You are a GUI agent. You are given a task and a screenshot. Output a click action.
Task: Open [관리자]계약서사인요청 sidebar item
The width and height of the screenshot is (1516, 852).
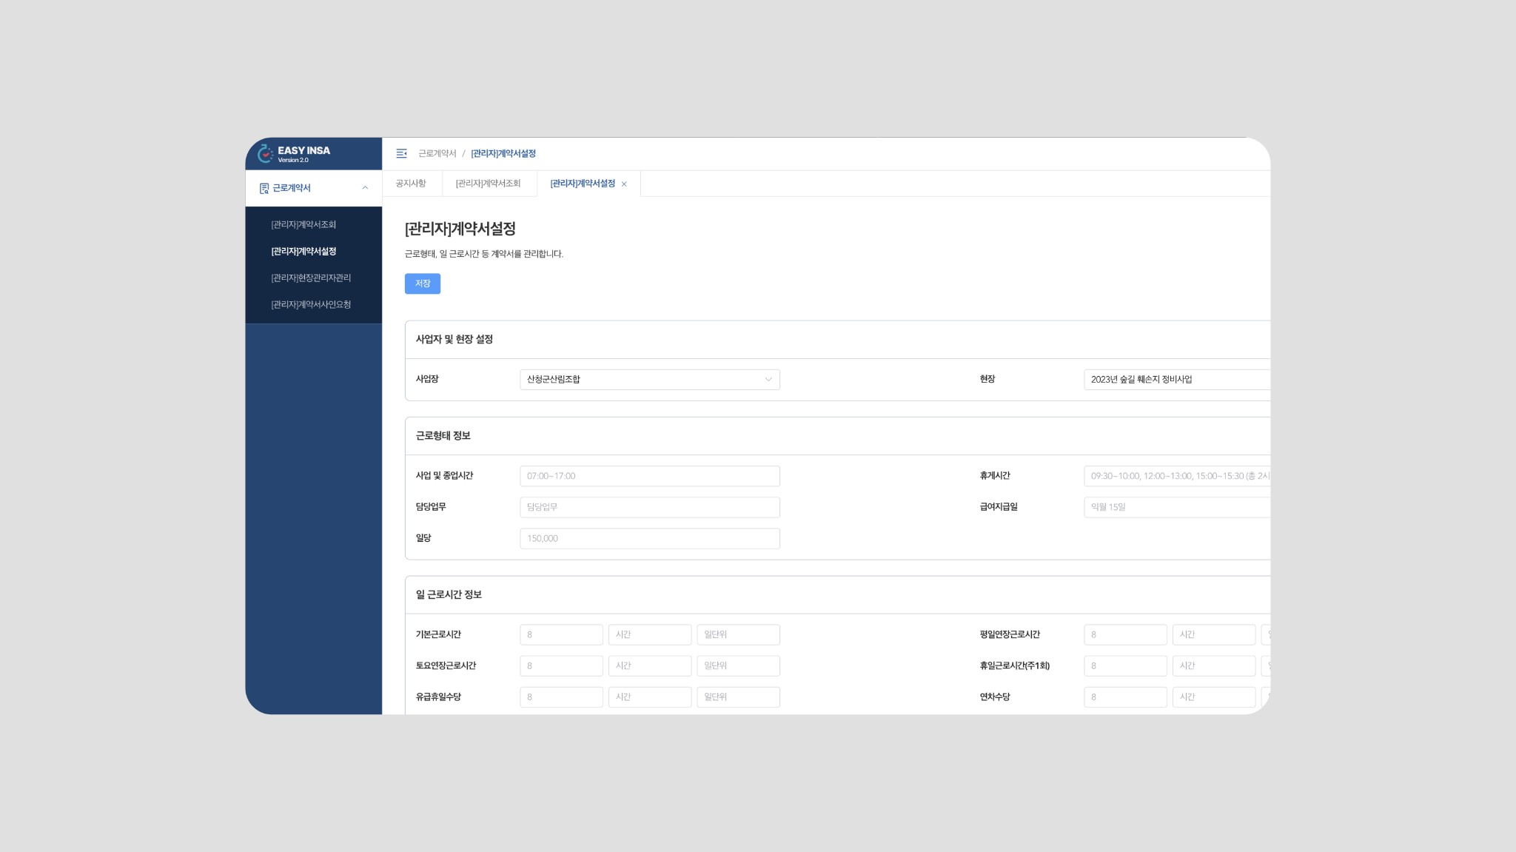[x=311, y=304]
